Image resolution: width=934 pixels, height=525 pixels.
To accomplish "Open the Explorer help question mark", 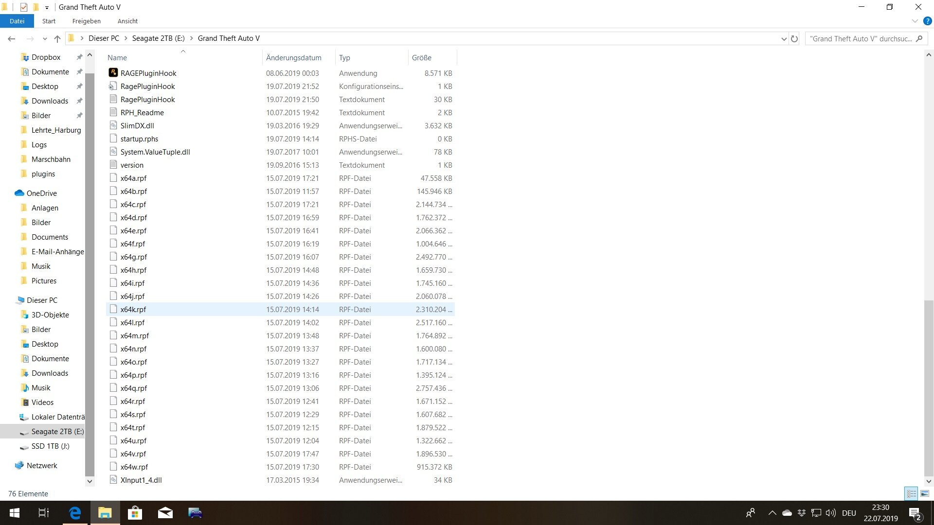I will tap(928, 21).
